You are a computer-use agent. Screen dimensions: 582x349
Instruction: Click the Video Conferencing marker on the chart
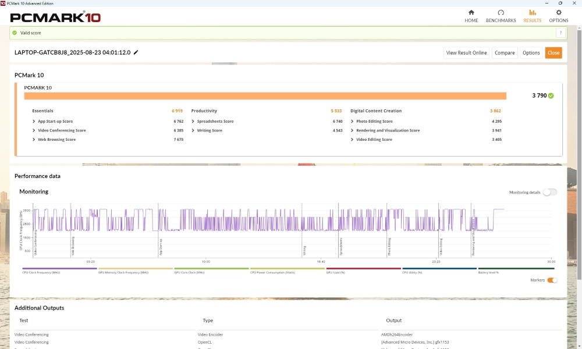[x=36, y=243]
